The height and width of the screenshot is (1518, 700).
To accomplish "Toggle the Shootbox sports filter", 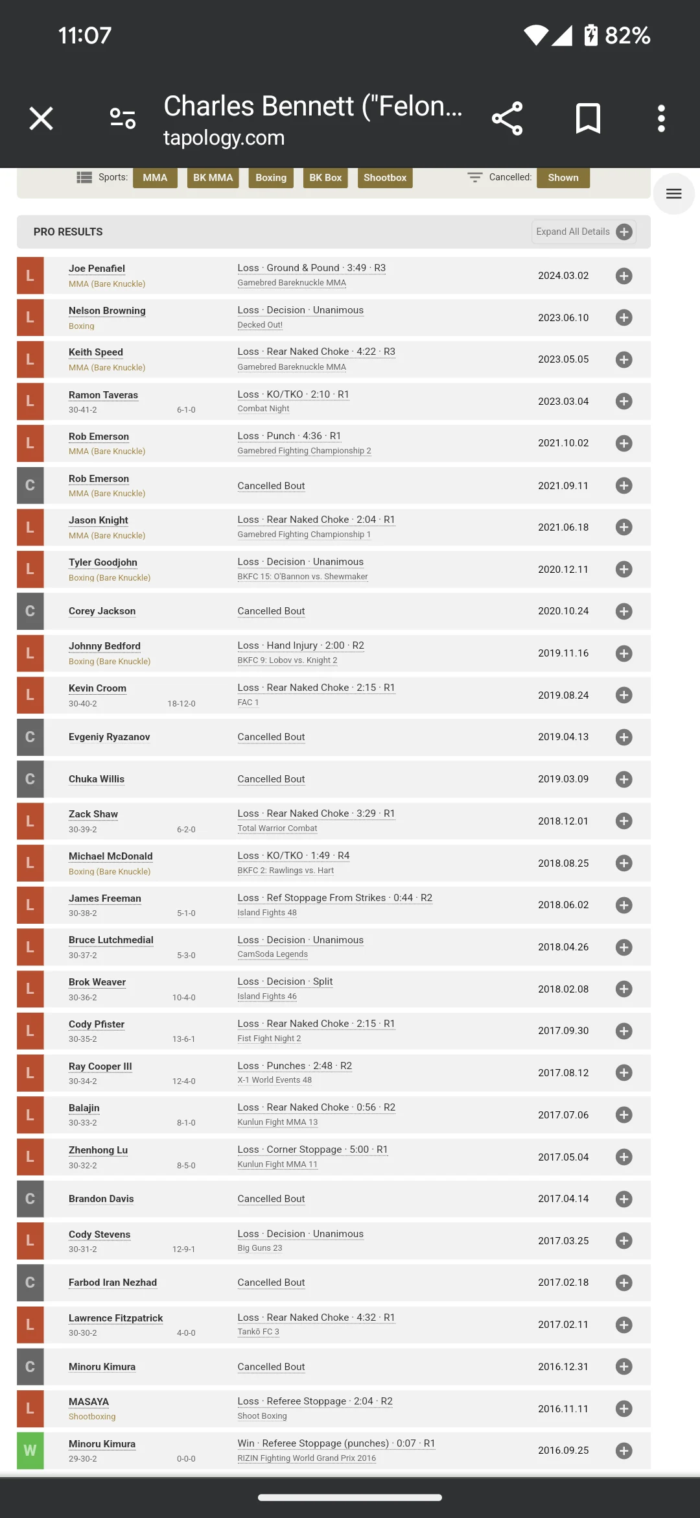I will coord(385,178).
